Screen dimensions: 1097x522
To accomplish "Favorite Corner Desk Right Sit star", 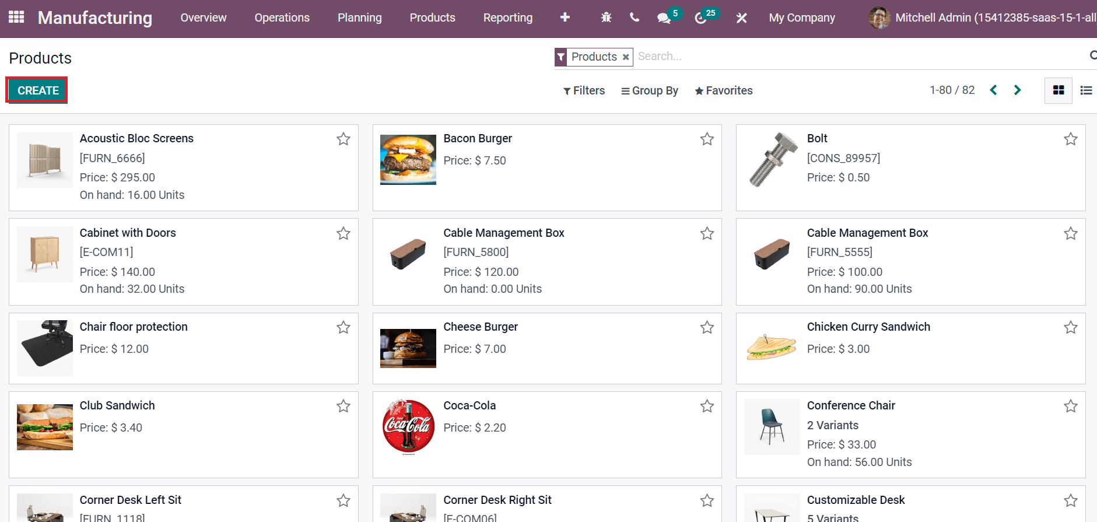I will pyautogui.click(x=707, y=500).
